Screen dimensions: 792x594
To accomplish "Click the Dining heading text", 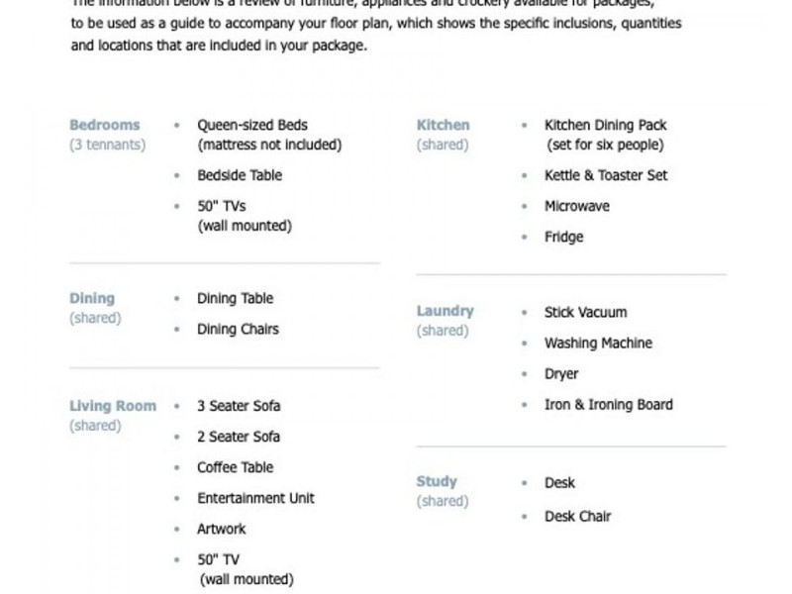I will point(92,298).
